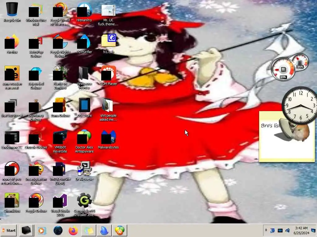
Task: Select the Windows Live Mail shortcut
Action: (x=36, y=14)
